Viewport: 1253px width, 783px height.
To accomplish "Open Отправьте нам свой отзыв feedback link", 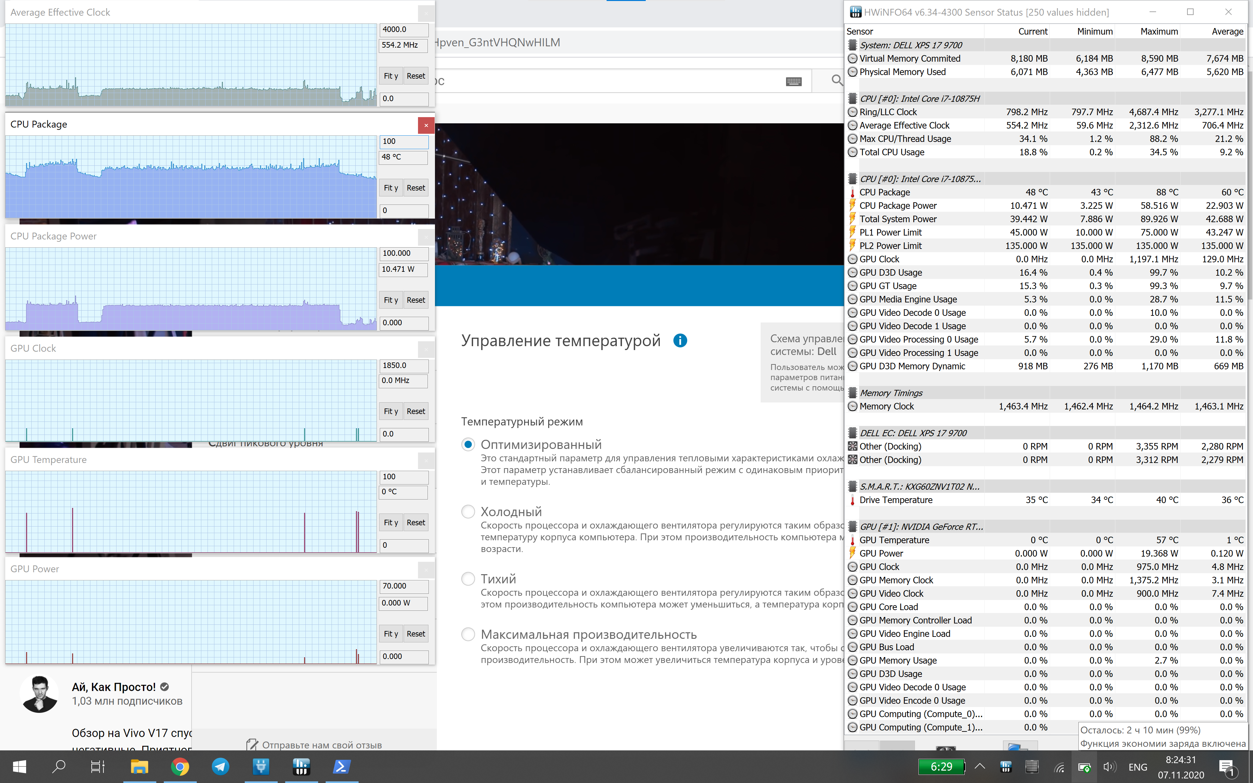I will (314, 745).
